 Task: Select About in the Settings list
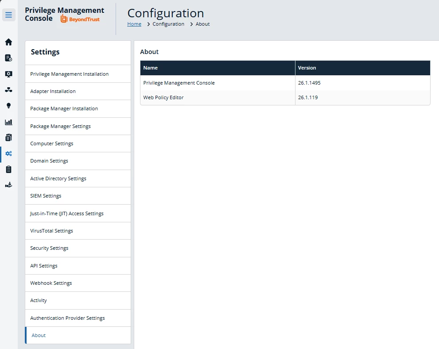[x=78, y=335]
